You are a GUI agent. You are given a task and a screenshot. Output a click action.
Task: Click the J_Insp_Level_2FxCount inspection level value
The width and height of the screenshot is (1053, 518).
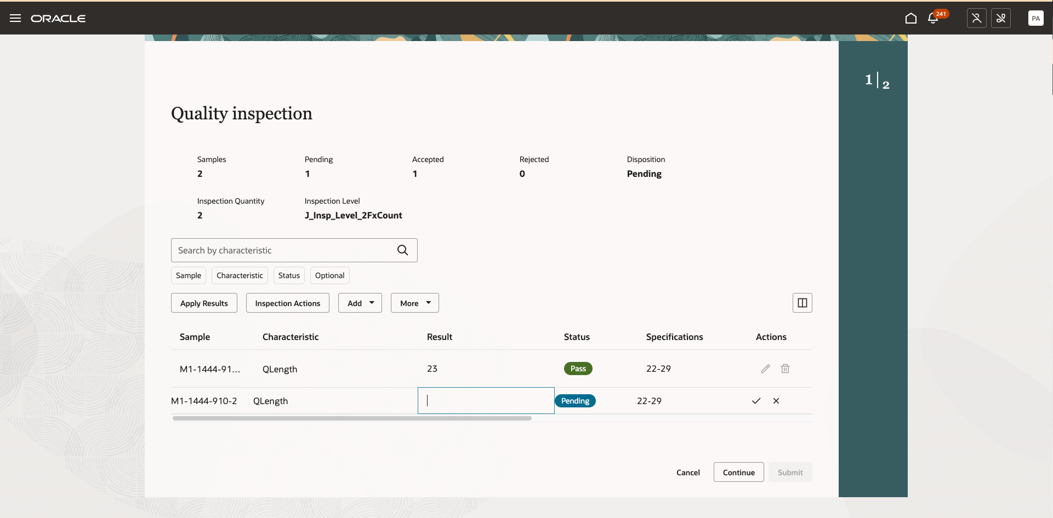[354, 215]
